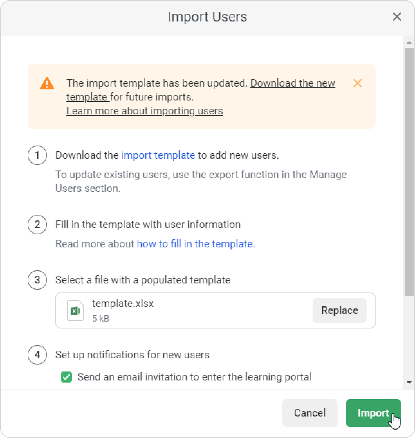Cancel the user import
Screen dimensions: 415x438
[310, 413]
